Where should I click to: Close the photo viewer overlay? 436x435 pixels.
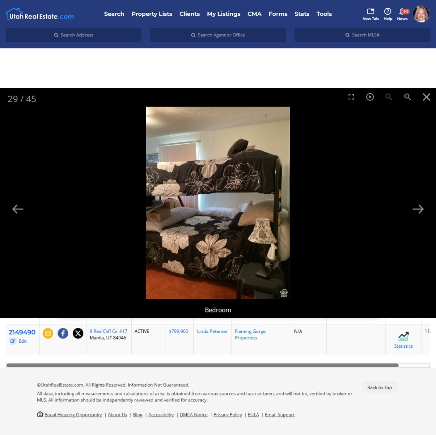(x=426, y=97)
